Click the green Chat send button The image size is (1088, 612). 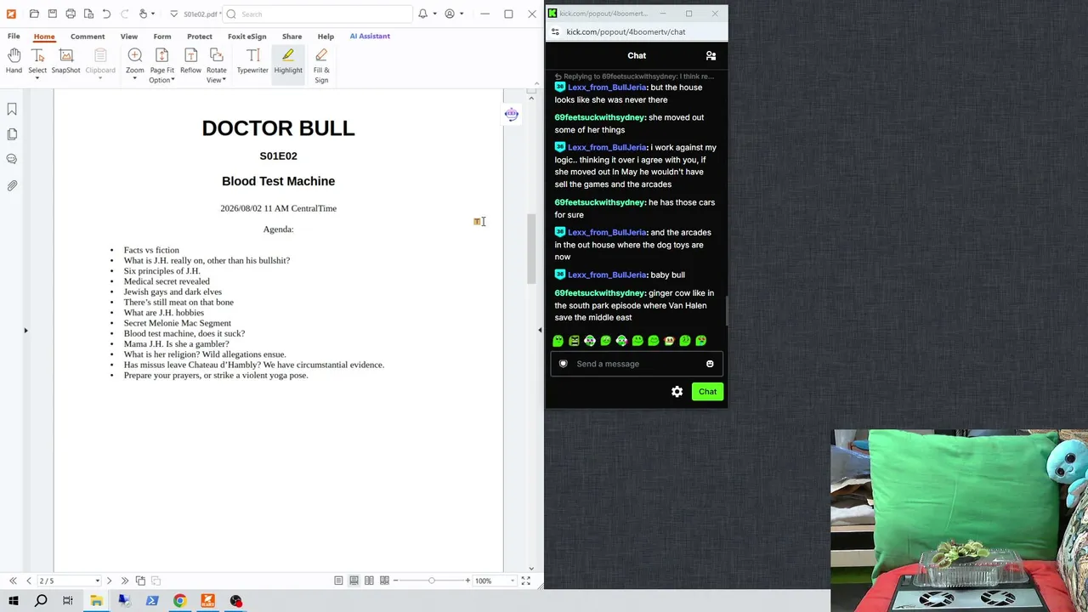[707, 392]
